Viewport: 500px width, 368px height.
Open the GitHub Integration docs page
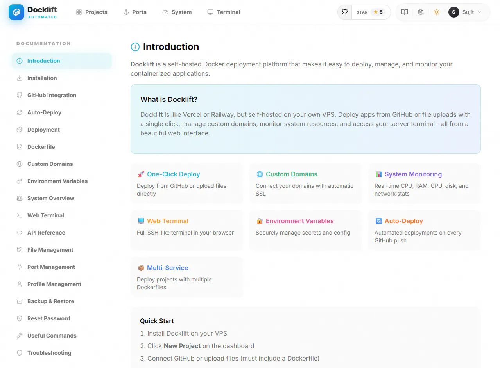[62, 95]
